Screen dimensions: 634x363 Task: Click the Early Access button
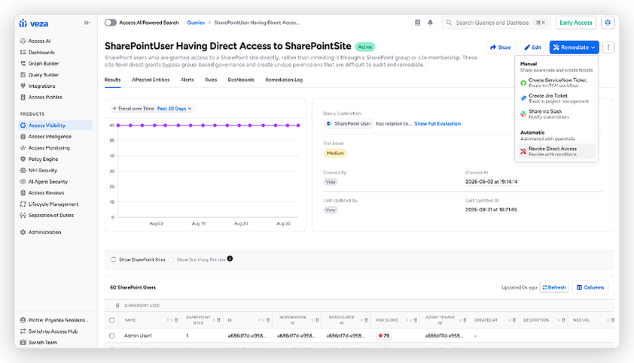pyautogui.click(x=576, y=23)
